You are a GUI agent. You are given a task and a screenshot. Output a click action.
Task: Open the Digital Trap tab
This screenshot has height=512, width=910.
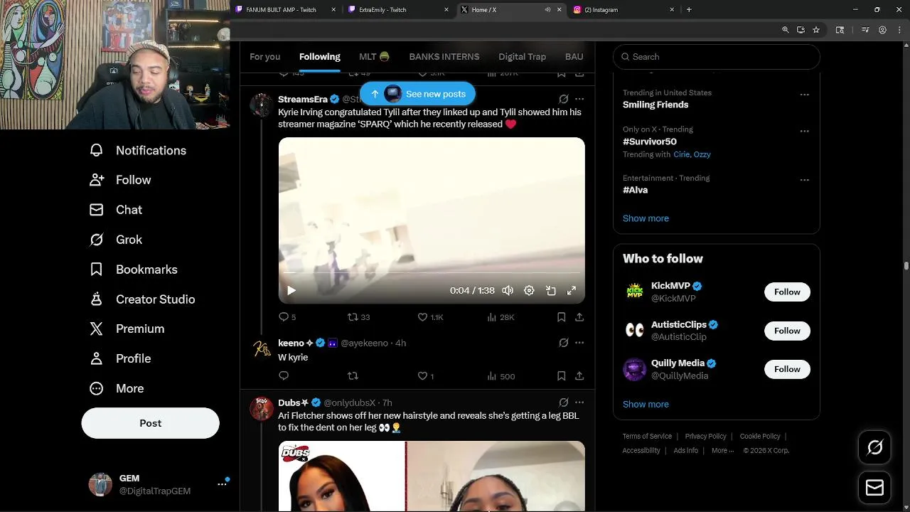point(522,57)
